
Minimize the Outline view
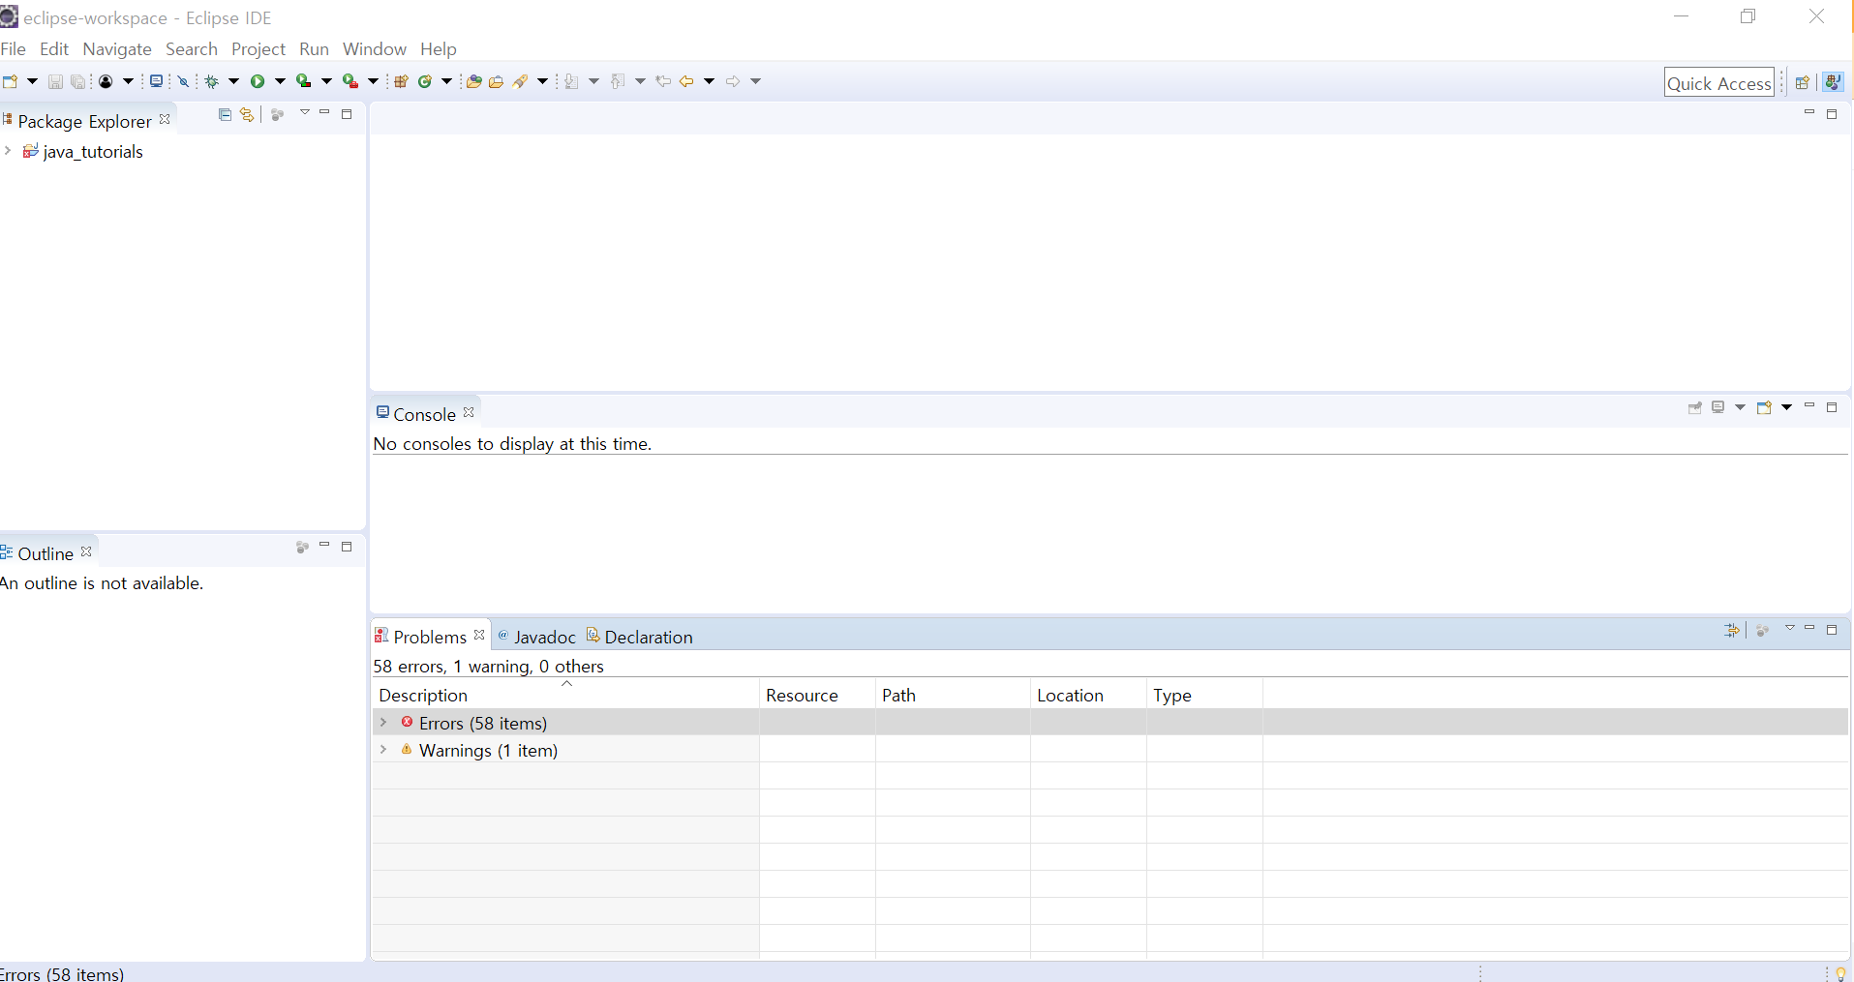pos(324,546)
